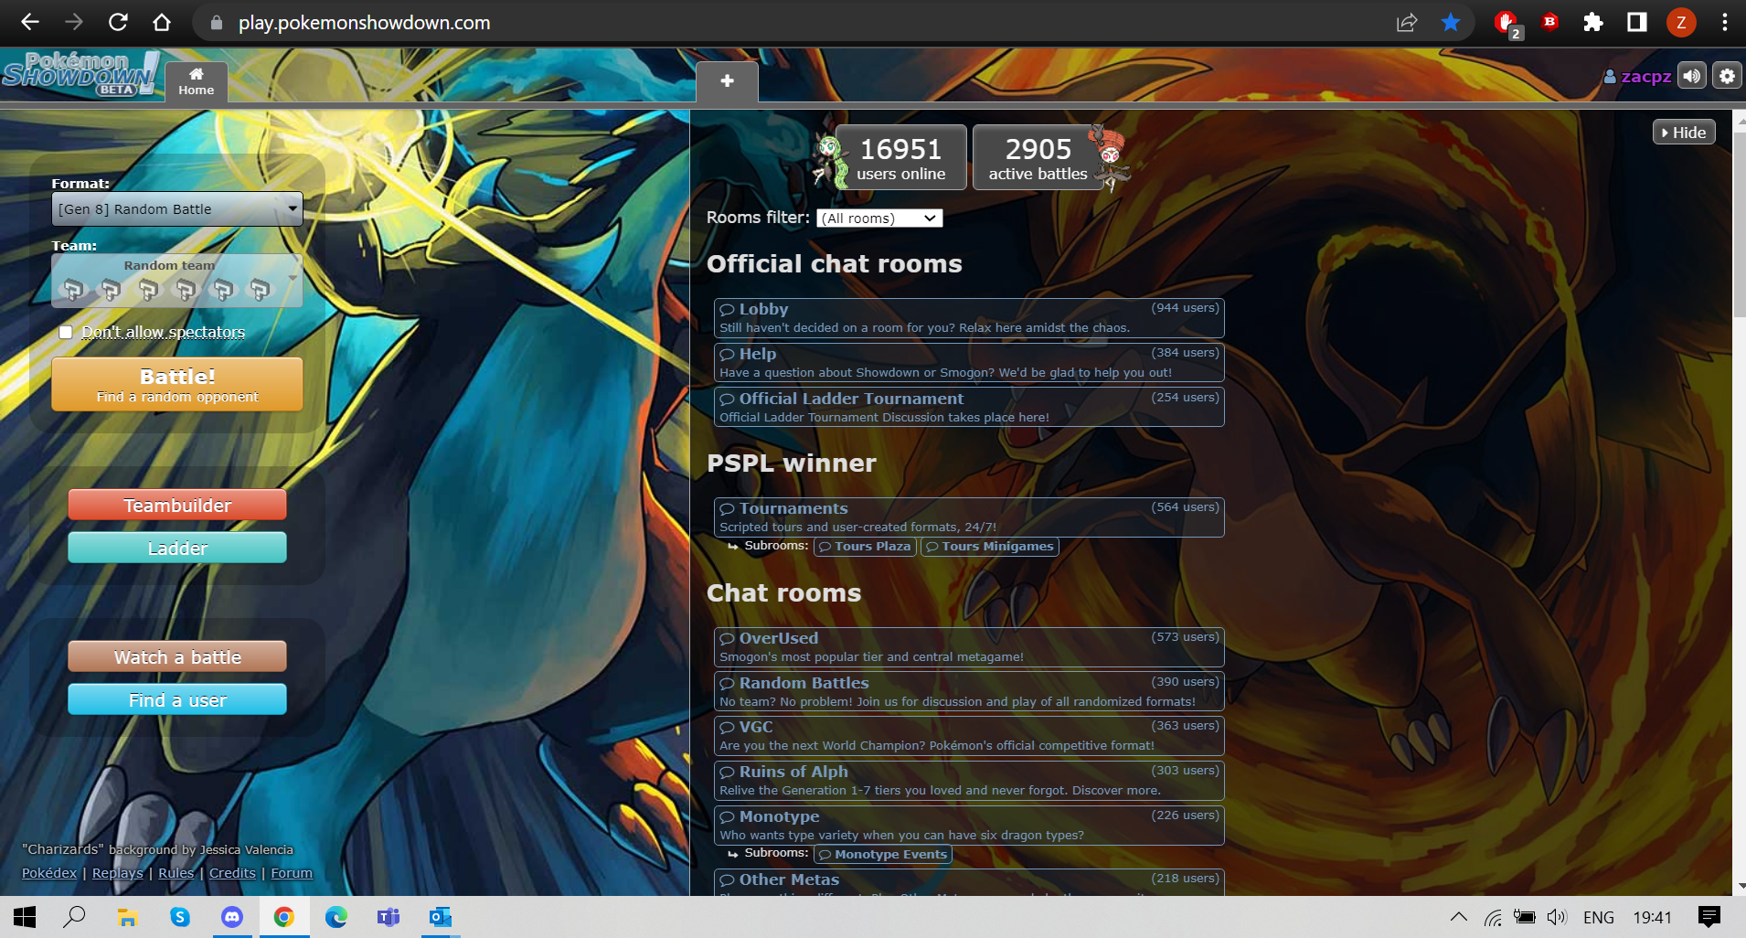Open the Format dropdown Gen 8 Random Battle
This screenshot has height=938, width=1746.
point(177,209)
